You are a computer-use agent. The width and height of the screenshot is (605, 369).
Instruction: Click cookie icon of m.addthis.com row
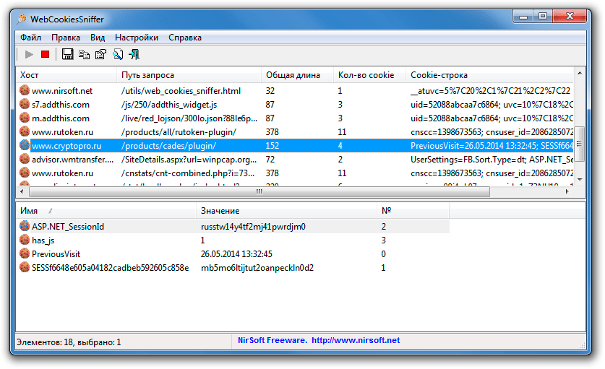coord(25,118)
